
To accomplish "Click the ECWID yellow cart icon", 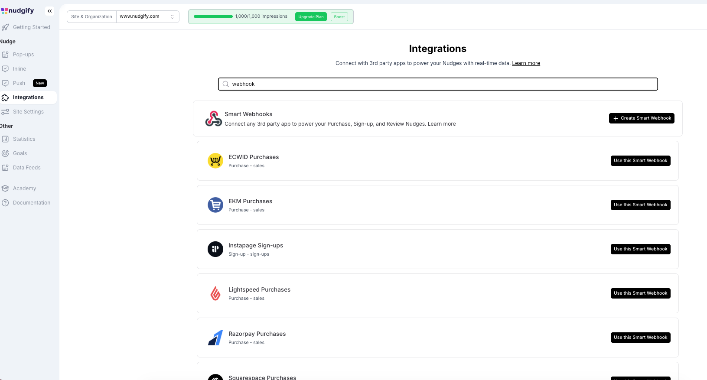I will pos(215,161).
